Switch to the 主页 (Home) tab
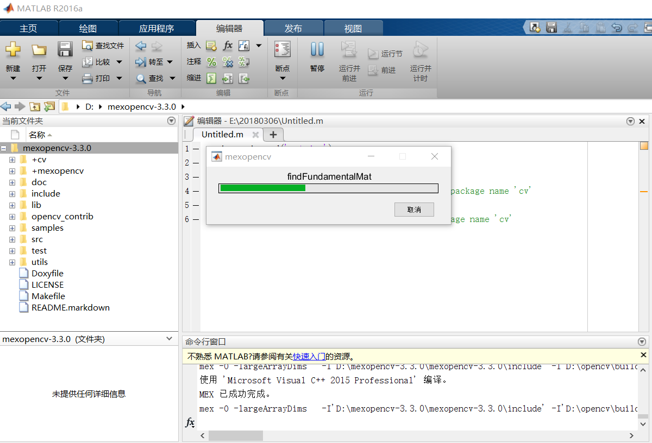The width and height of the screenshot is (652, 443). coord(28,28)
